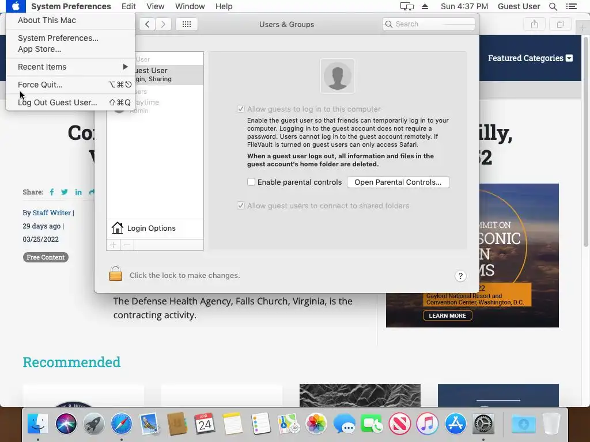Screen dimensions: 590x442
Task: Click the back arrow in Users & Groups toolbar
Action: [147, 24]
